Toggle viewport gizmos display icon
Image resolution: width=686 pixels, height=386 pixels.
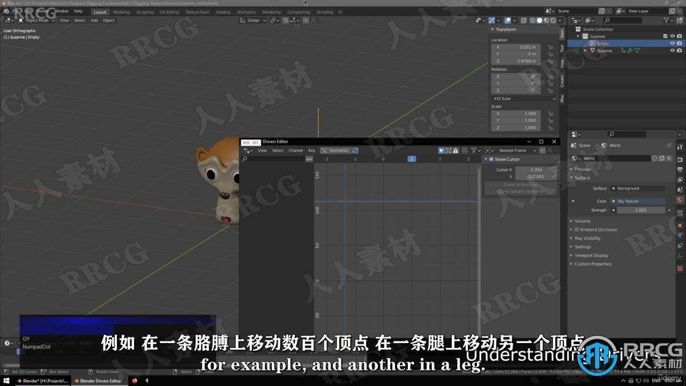[491, 20]
